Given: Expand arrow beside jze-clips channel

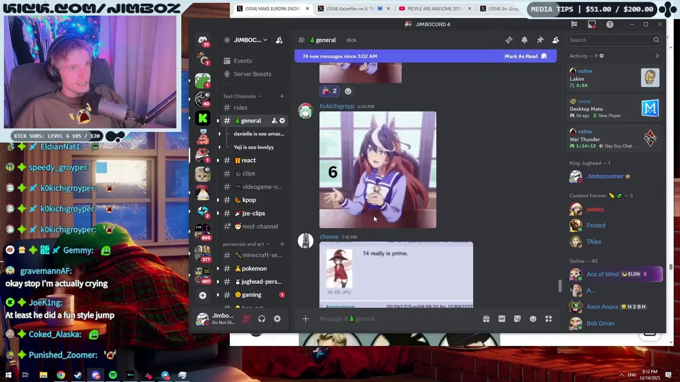Looking at the screenshot, I should [x=218, y=213].
